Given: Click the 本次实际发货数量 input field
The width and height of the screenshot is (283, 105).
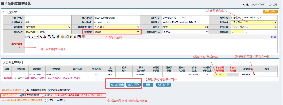Looking at the screenshot, I should click(220, 74).
